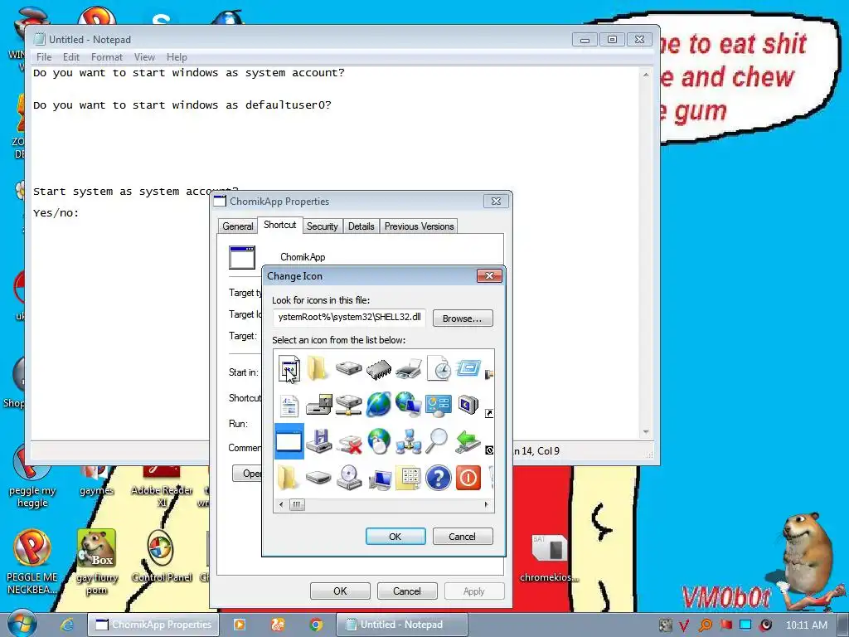
Task: Click OK in ChomikApp Properties
Action: 340,591
